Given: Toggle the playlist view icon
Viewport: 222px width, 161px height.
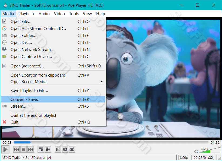Looking at the screenshot, I should pyautogui.click(x=58, y=149).
